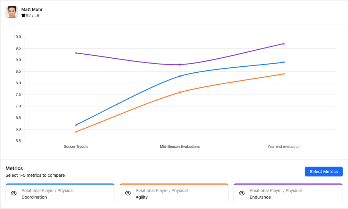The image size is (348, 209).
Task: Click Agility point at Soccer Tryouts
Action: pos(76,132)
